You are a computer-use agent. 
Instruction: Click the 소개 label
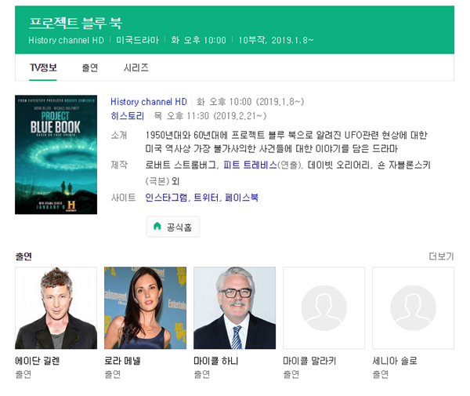tap(119, 136)
